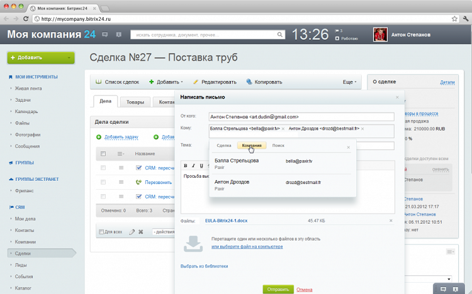Image resolution: width=472 pixels, height=294 pixels.
Task: Open the toolbar Добавить dropdown
Action: tap(166, 82)
